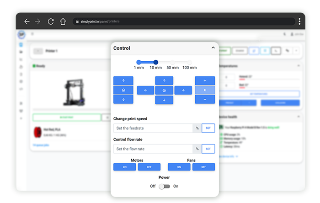Click SET next to the feedrate field

pos(208,128)
